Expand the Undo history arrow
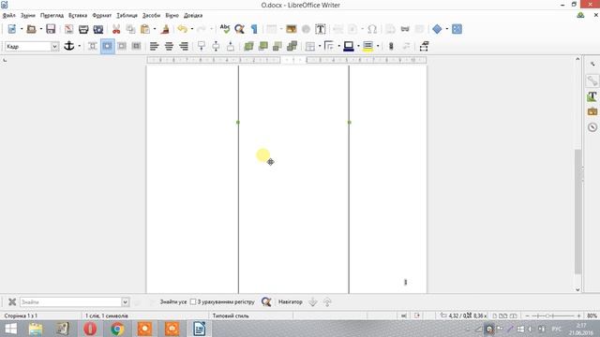600x337 pixels. (x=192, y=29)
